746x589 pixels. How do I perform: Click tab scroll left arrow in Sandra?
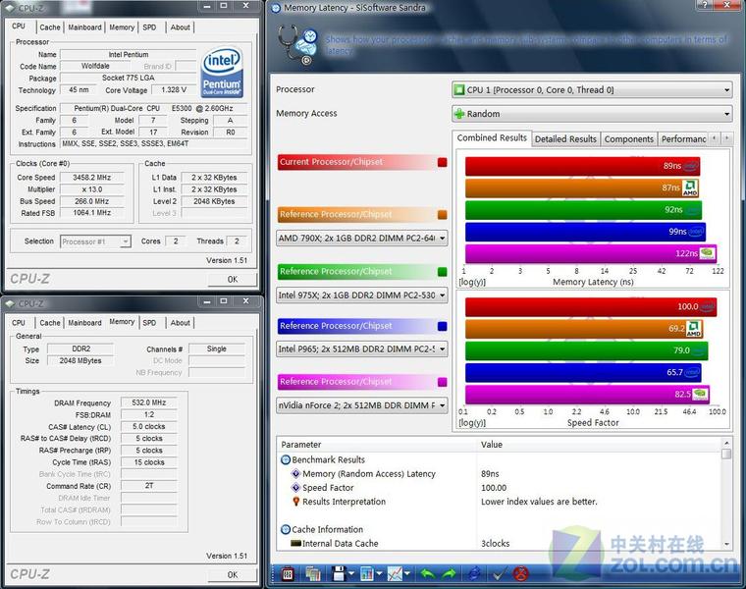(715, 138)
